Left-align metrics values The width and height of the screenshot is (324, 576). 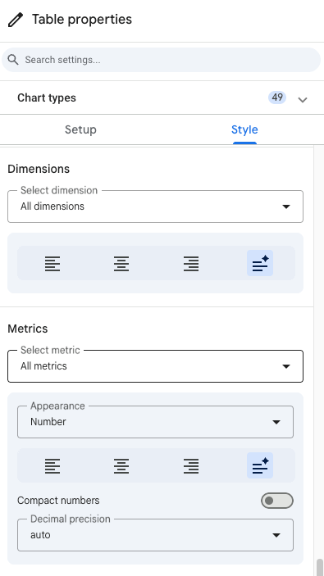(52, 465)
